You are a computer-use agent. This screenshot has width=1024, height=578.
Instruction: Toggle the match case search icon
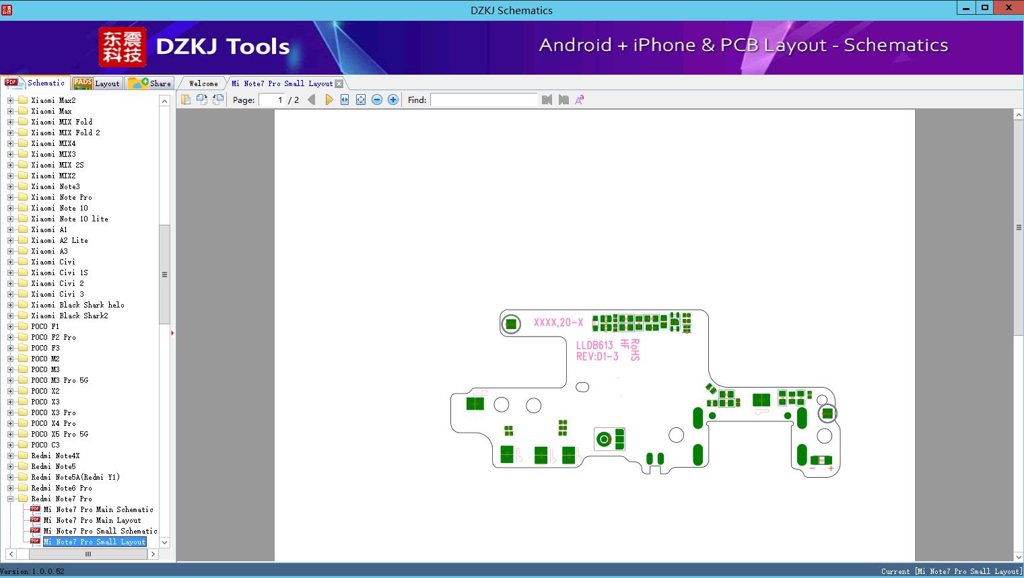(x=579, y=100)
